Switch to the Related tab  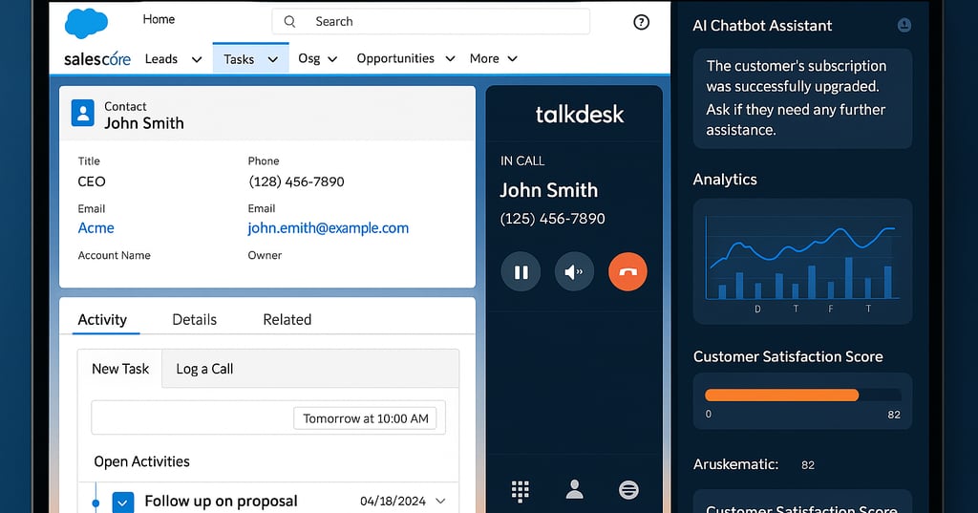[287, 319]
